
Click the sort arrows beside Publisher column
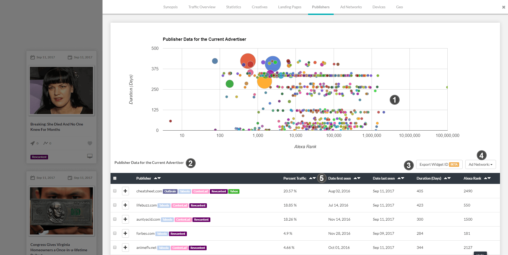[x=157, y=178]
